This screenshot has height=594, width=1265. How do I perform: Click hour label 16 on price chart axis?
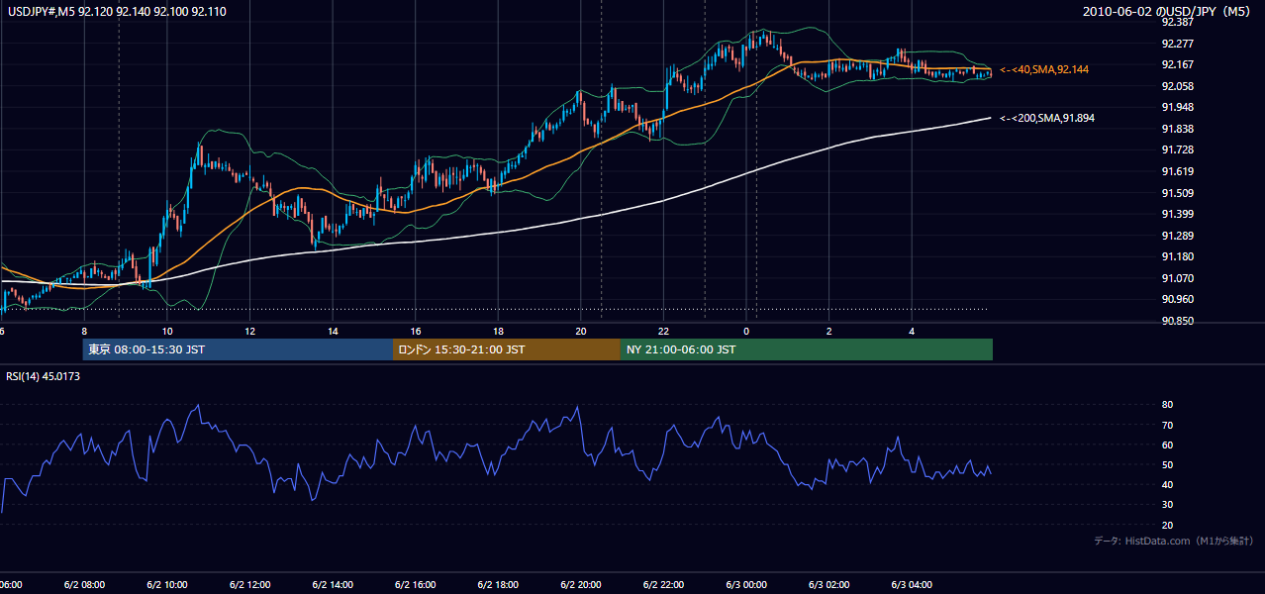coord(416,332)
